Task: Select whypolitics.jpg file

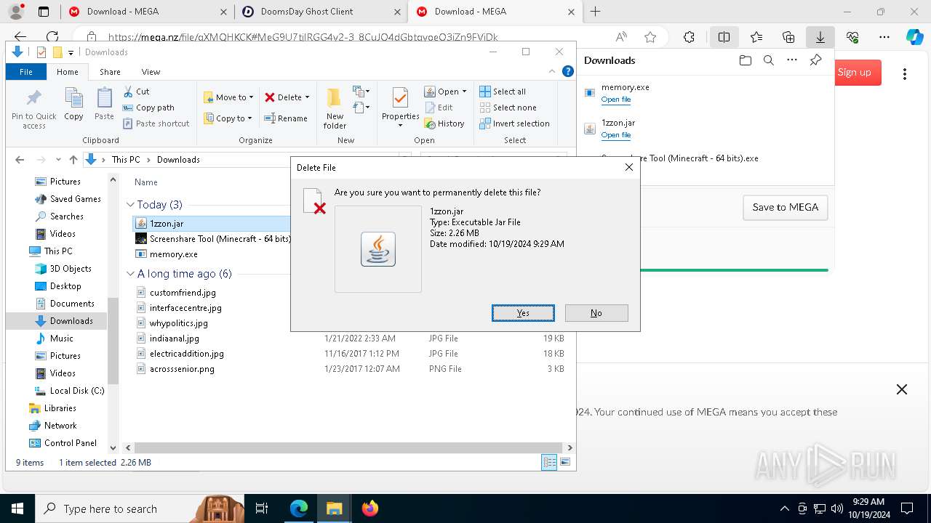Action: pos(178,323)
